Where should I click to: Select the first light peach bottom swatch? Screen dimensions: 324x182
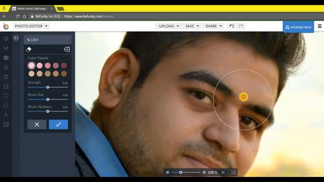pyautogui.click(x=31, y=74)
